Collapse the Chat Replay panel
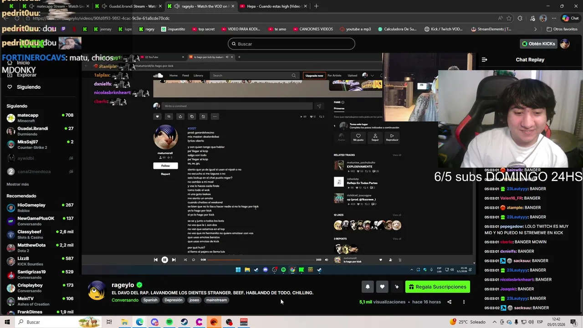This screenshot has height=328, width=583. tap(485, 60)
